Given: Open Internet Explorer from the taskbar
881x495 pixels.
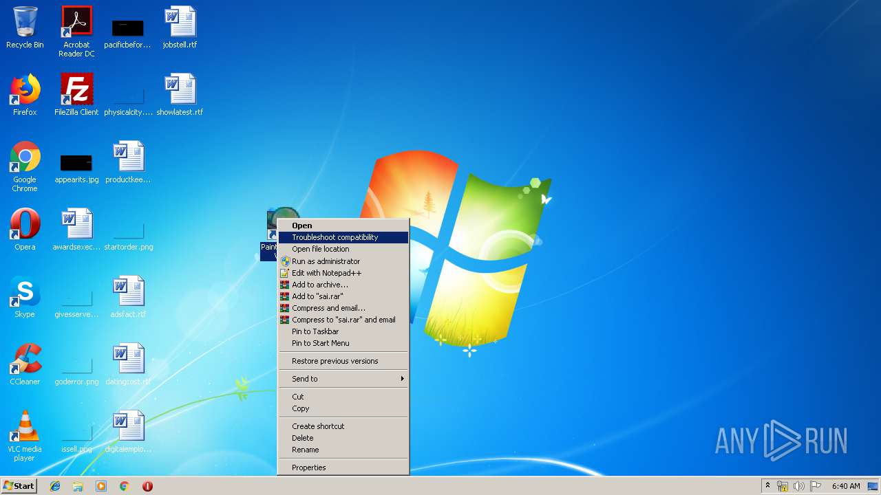Looking at the screenshot, I should (x=55, y=486).
